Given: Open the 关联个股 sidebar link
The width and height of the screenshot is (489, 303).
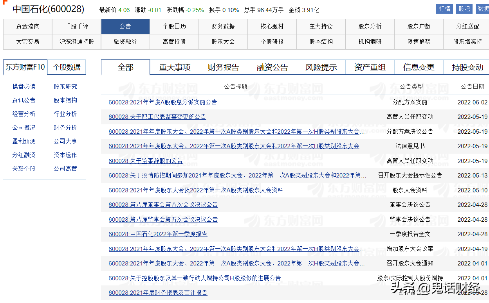Looking at the screenshot, I should (24, 169).
